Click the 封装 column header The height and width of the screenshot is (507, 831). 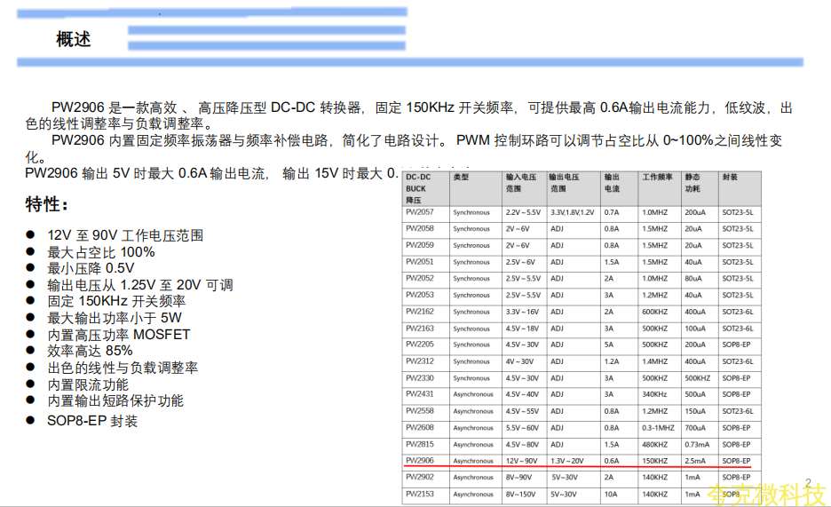click(730, 177)
